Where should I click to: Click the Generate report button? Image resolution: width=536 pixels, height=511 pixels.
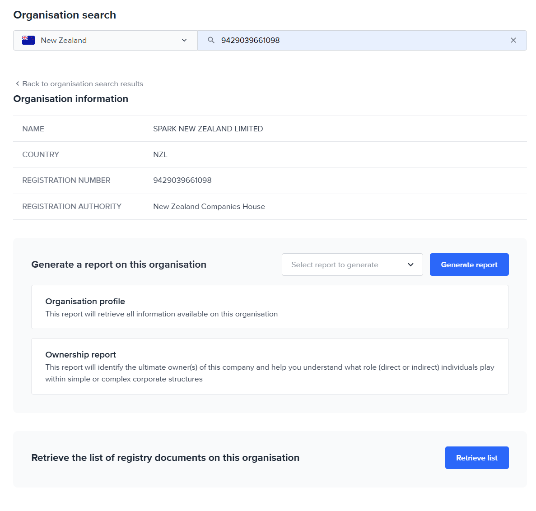469,265
